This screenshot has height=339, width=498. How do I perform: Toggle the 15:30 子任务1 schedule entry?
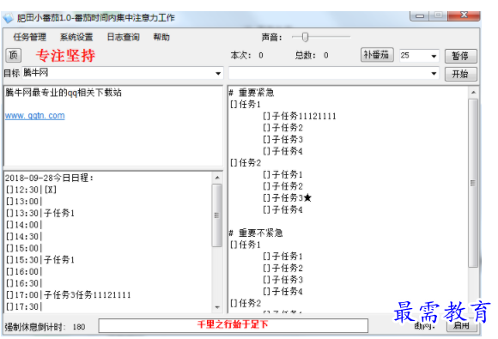40,260
